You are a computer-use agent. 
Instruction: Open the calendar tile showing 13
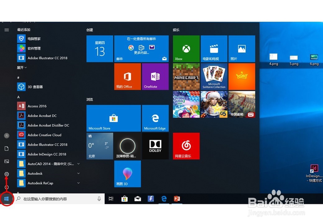pos(100,49)
